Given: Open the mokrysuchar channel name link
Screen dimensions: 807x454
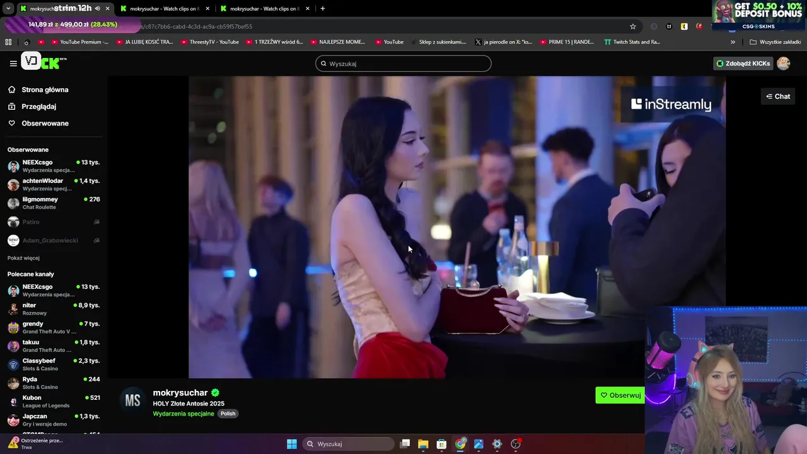Looking at the screenshot, I should [x=180, y=392].
